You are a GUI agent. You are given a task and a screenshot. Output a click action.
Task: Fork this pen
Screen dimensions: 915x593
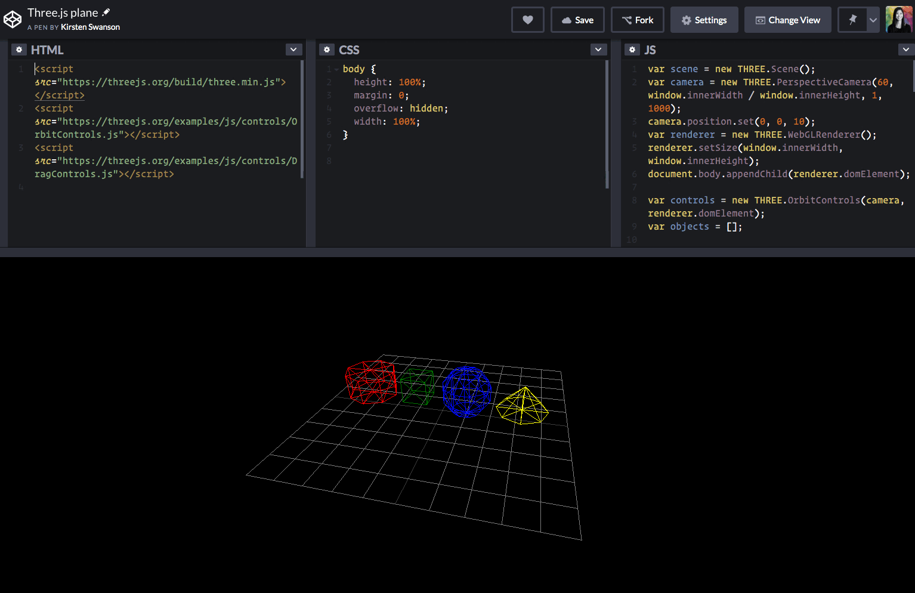coord(638,20)
